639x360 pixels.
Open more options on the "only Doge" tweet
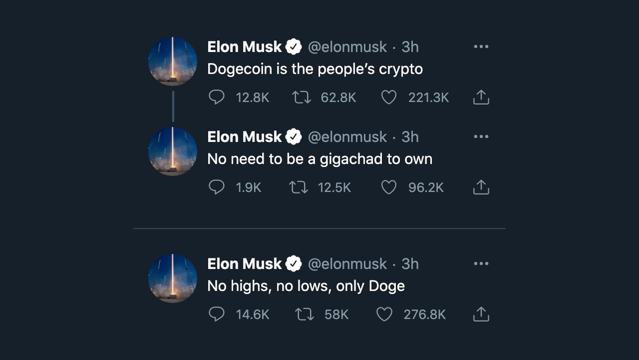click(481, 264)
